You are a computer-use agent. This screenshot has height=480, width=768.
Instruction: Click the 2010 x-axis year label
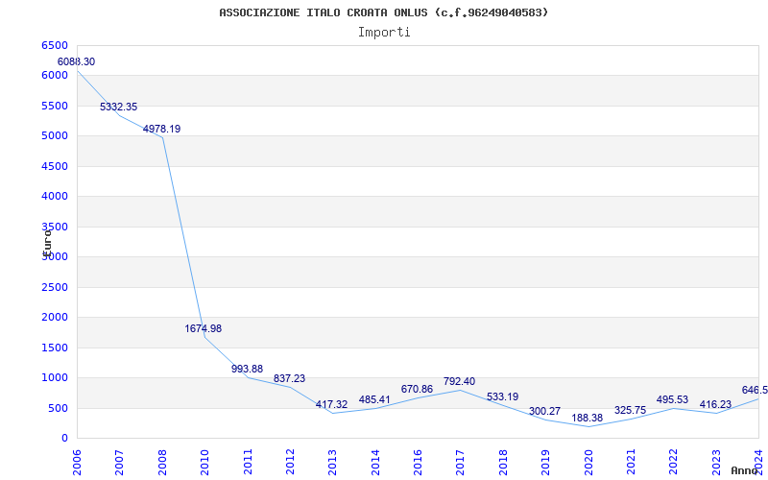204,463
